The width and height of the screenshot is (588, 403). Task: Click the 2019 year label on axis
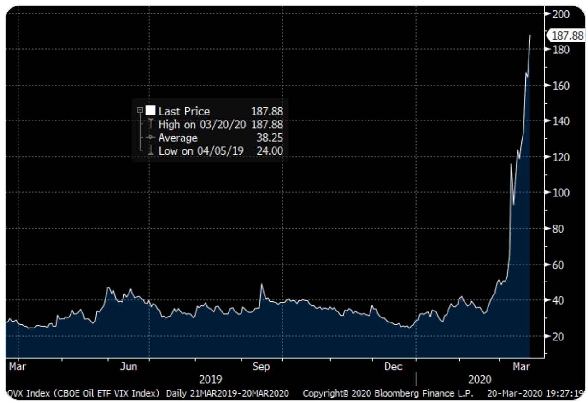point(210,380)
